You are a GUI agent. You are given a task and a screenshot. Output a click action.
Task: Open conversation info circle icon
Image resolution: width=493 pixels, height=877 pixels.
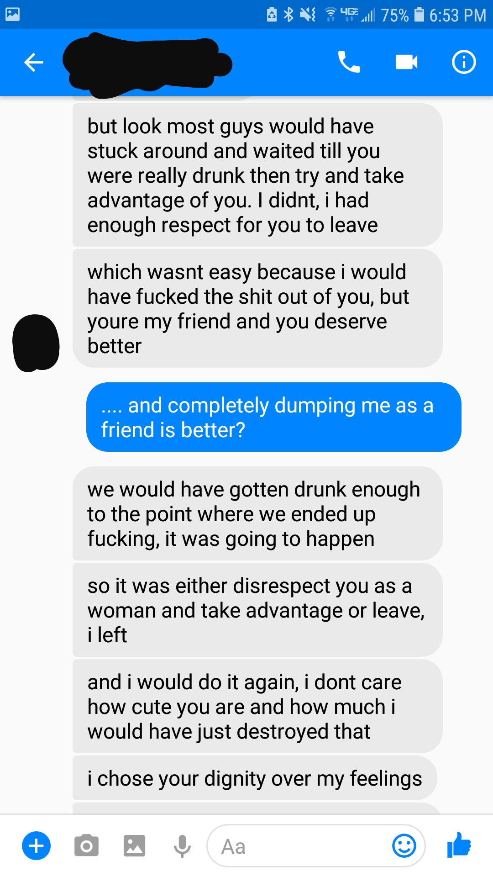(x=464, y=62)
